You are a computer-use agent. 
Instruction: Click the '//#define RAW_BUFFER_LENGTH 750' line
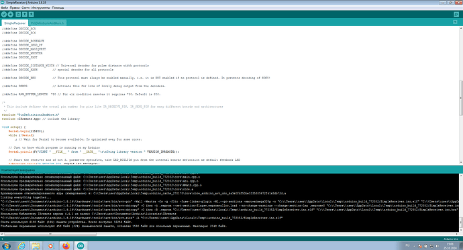(x=81, y=95)
